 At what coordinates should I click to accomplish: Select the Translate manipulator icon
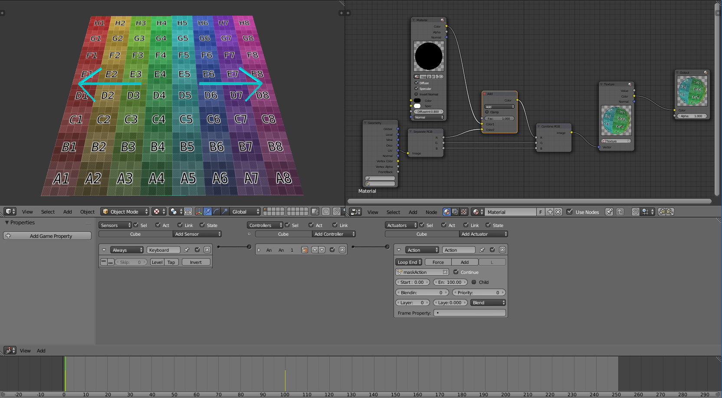click(208, 211)
